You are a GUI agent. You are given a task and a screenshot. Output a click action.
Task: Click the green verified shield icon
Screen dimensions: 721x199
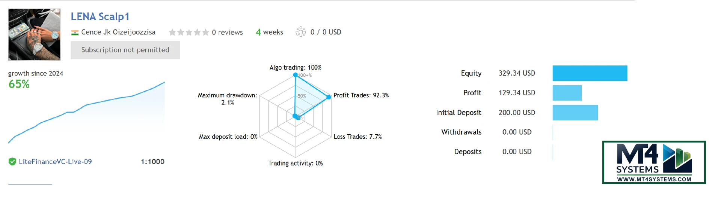pos(12,162)
